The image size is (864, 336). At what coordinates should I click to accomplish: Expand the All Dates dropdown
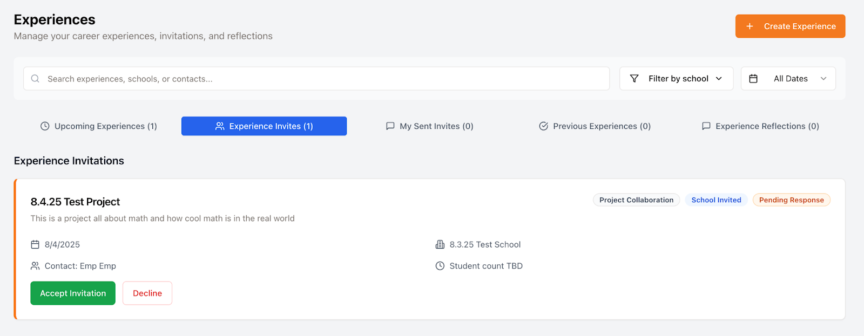(x=788, y=79)
